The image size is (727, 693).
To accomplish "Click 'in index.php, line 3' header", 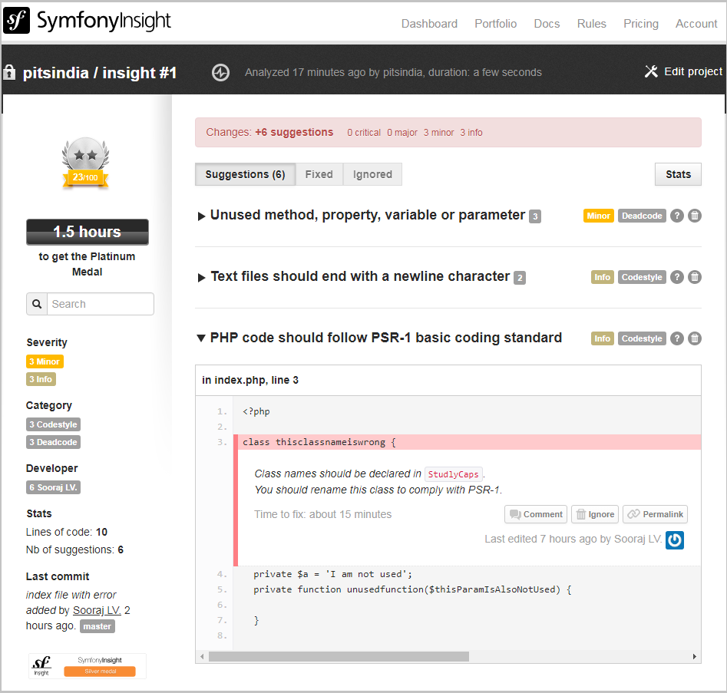I will click(x=250, y=380).
